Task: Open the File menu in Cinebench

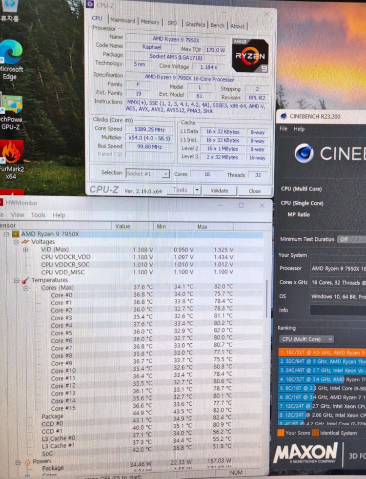Action: [283, 128]
